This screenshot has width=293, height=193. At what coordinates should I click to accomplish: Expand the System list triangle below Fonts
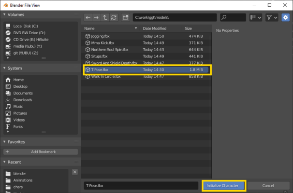click(x=8, y=131)
